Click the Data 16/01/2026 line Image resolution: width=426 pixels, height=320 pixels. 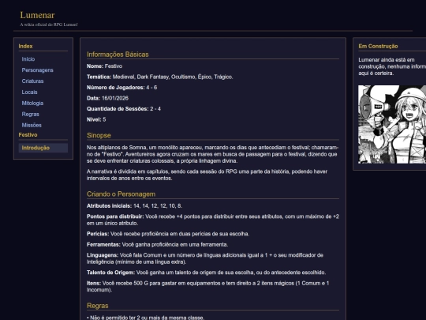pos(107,98)
